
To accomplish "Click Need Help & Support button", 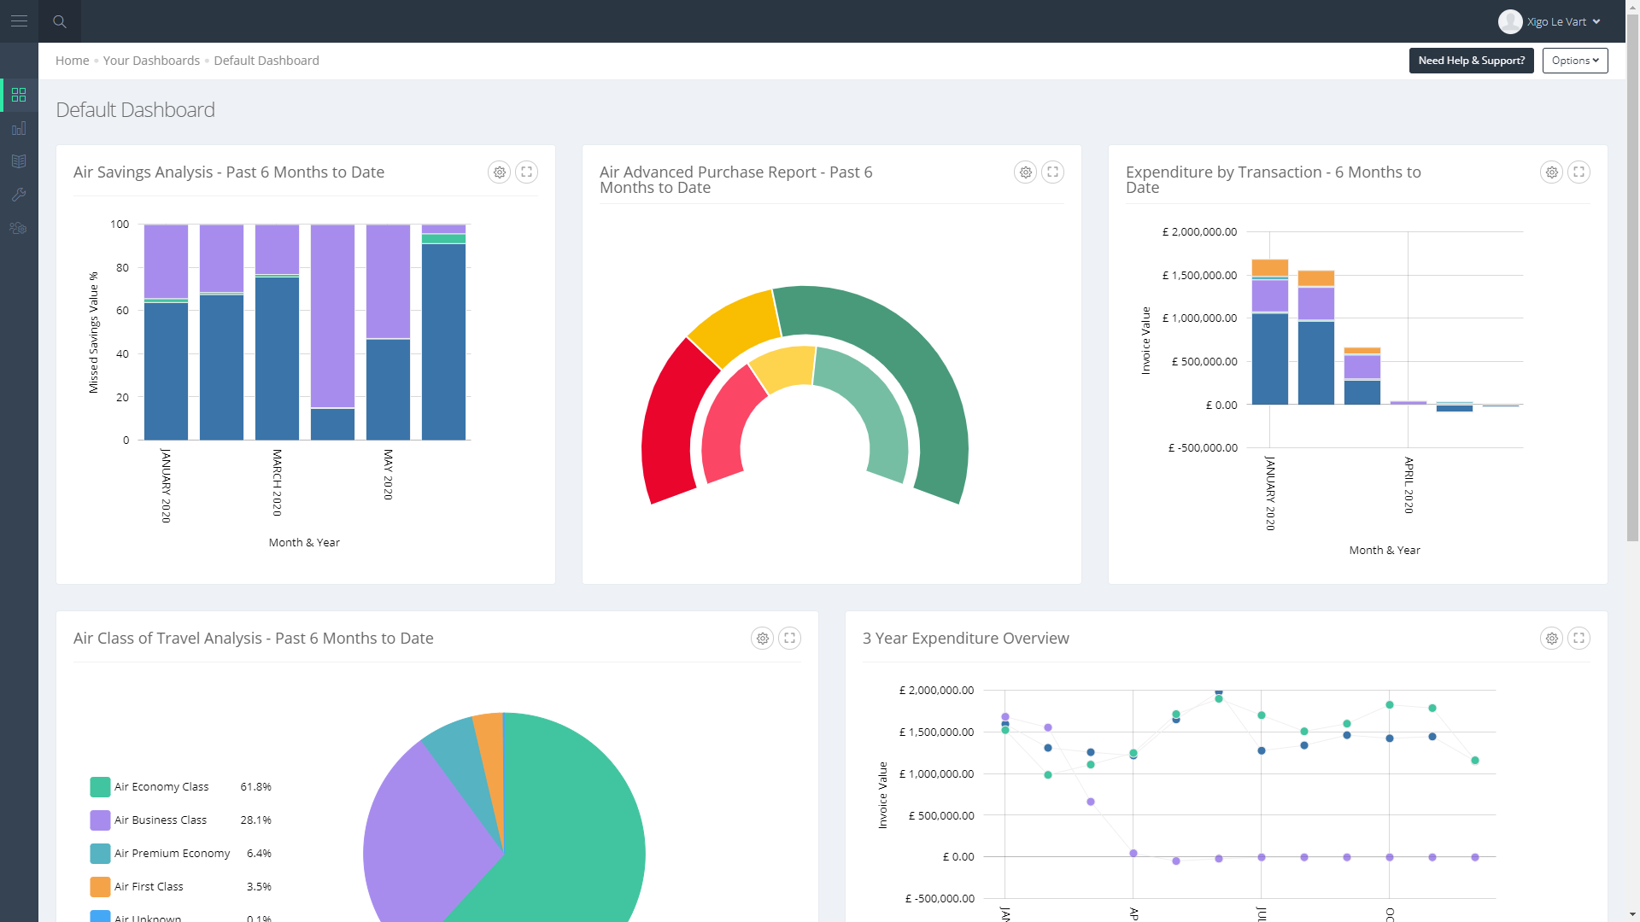I will [1472, 61].
